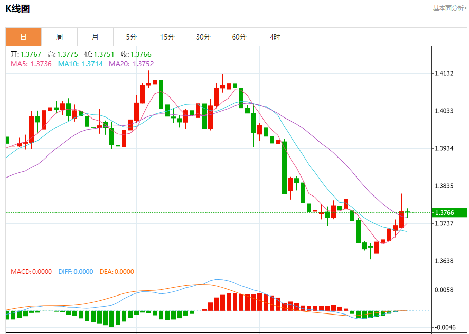
Task: Click the DEA value label
Action: tap(116, 272)
